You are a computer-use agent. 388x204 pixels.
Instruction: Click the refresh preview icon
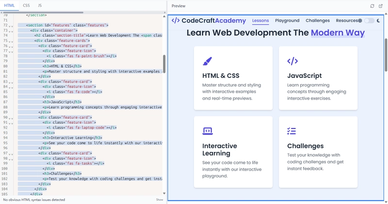[x=372, y=6]
